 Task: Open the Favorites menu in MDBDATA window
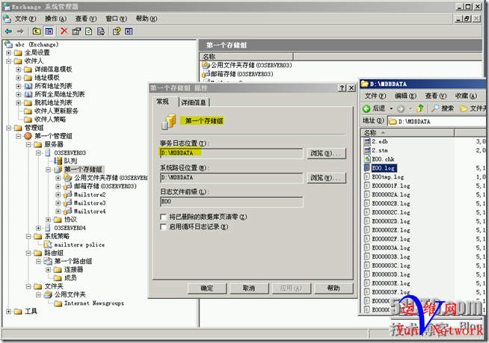(x=466, y=96)
